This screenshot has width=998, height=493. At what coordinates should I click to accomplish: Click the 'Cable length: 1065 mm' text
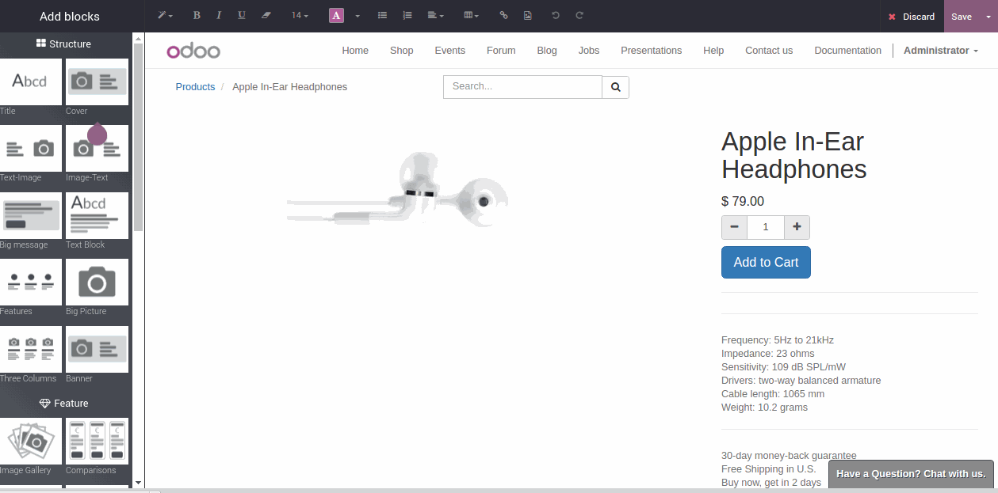[x=773, y=394]
